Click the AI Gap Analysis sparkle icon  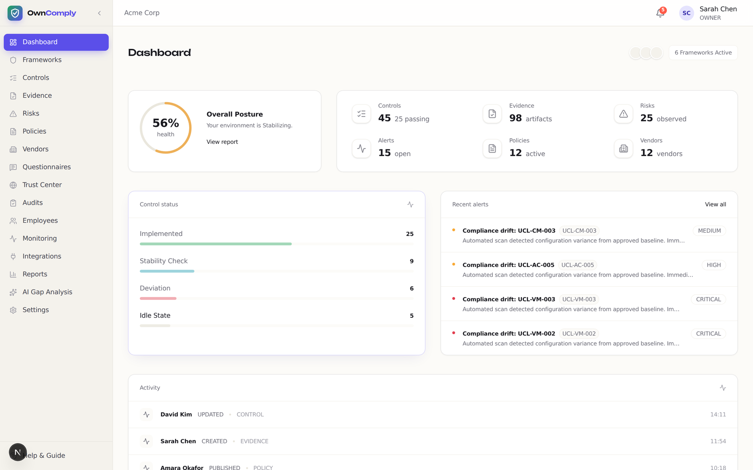(x=13, y=292)
